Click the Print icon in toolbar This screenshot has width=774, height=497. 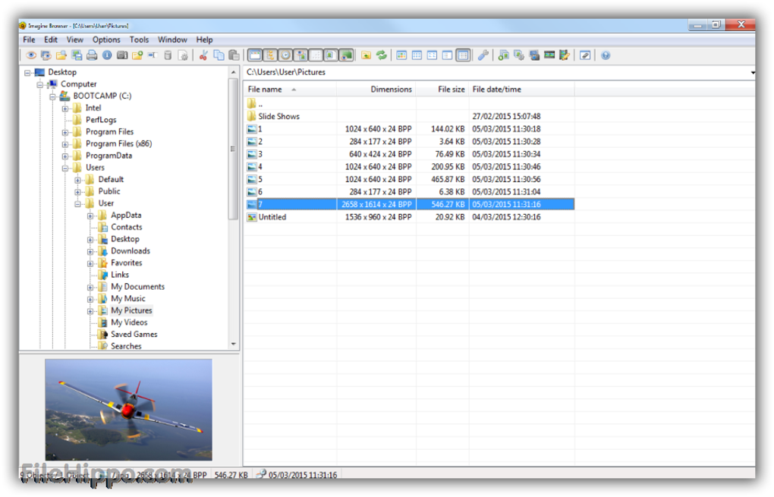tap(92, 55)
